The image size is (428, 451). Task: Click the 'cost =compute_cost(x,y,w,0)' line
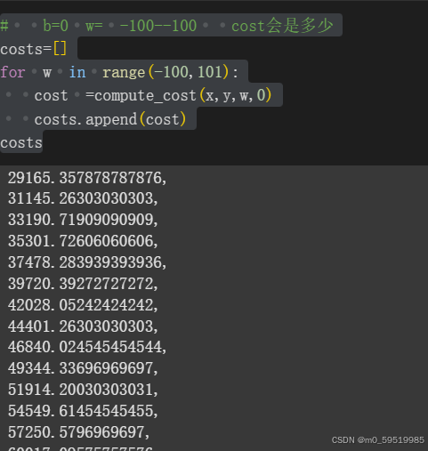click(153, 96)
